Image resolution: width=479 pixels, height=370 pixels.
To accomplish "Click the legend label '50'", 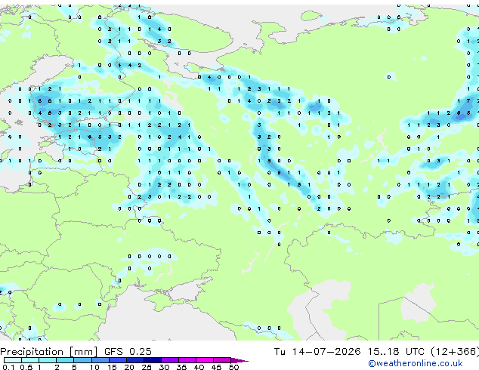I will [233, 367].
